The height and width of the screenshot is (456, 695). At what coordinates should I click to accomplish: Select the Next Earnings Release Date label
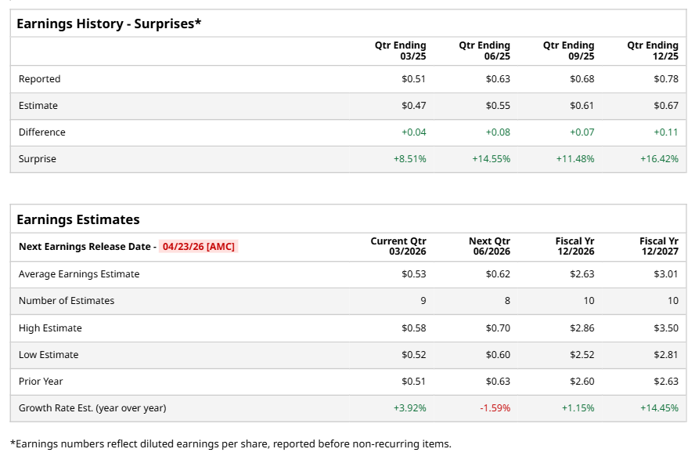tap(85, 246)
